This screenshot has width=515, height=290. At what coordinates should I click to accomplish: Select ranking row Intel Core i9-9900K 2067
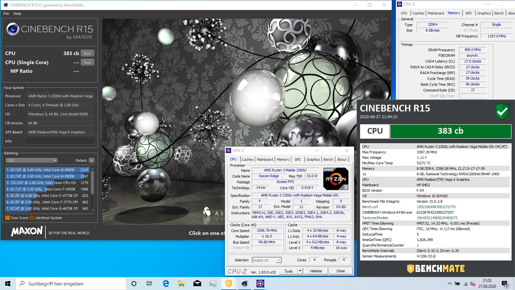point(47,176)
